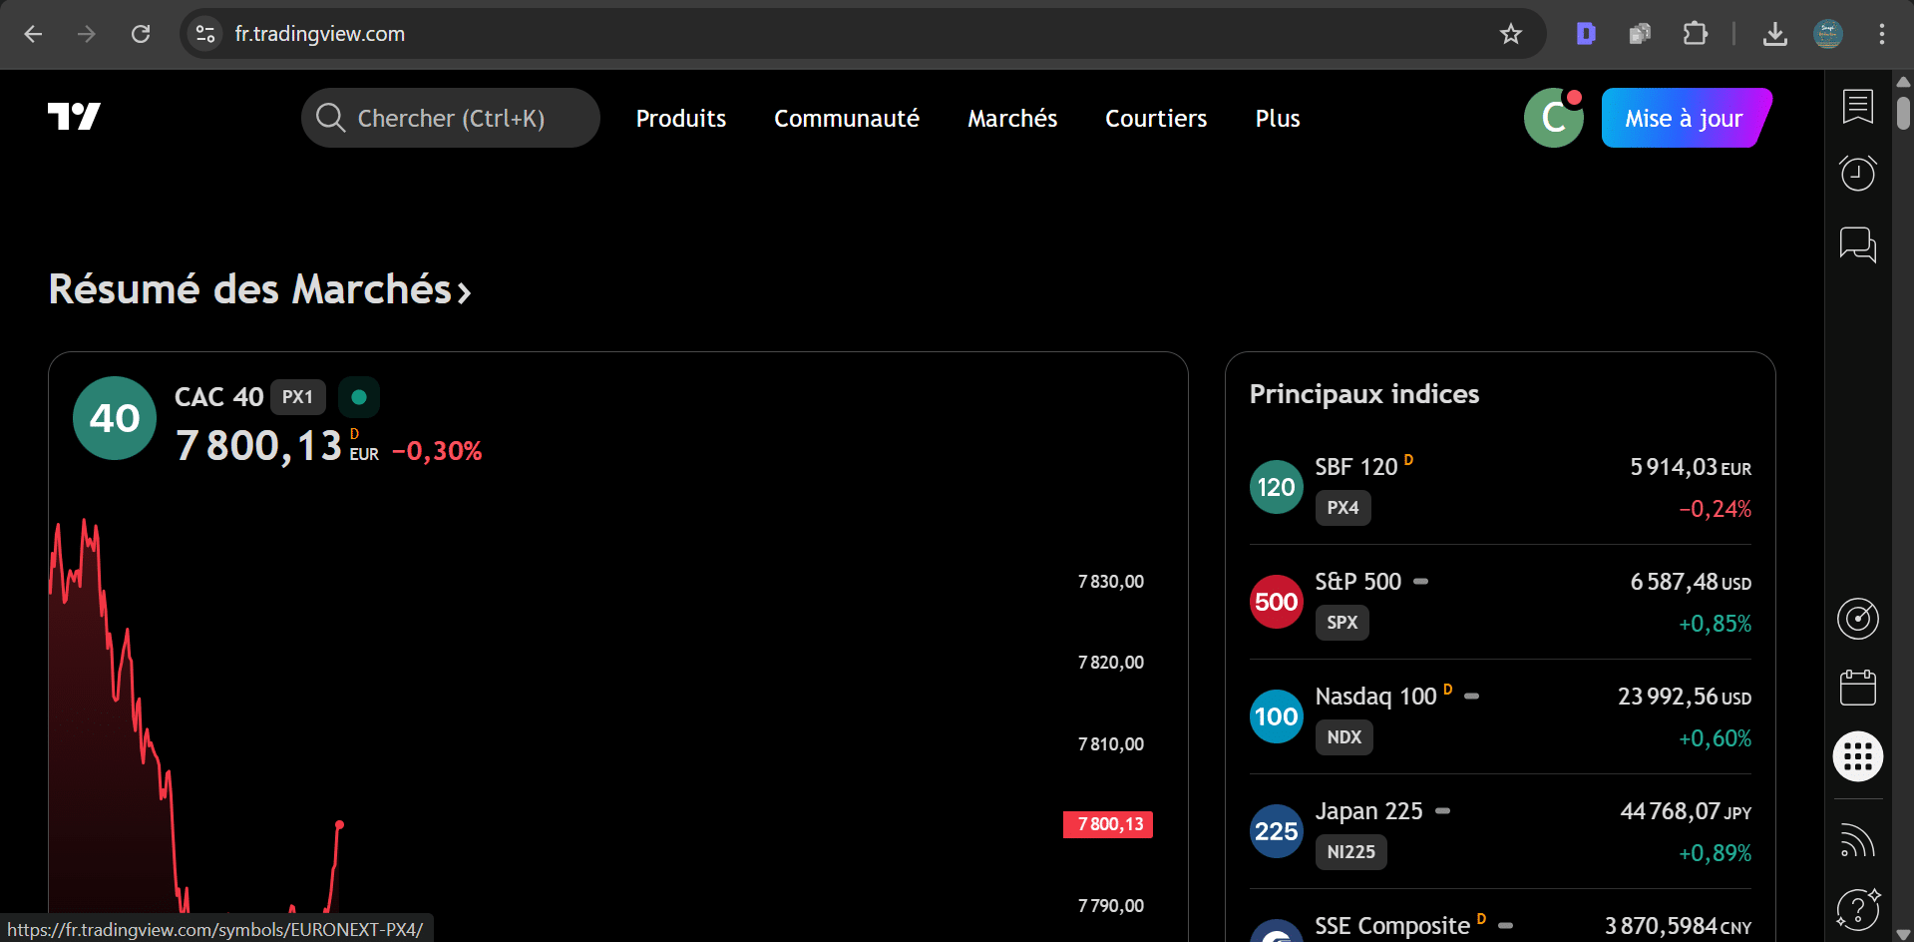Viewport: 1914px width, 942px height.
Task: Open the economic calendar icon
Action: (x=1857, y=688)
